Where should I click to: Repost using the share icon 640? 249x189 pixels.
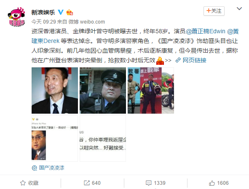pos(92,183)
